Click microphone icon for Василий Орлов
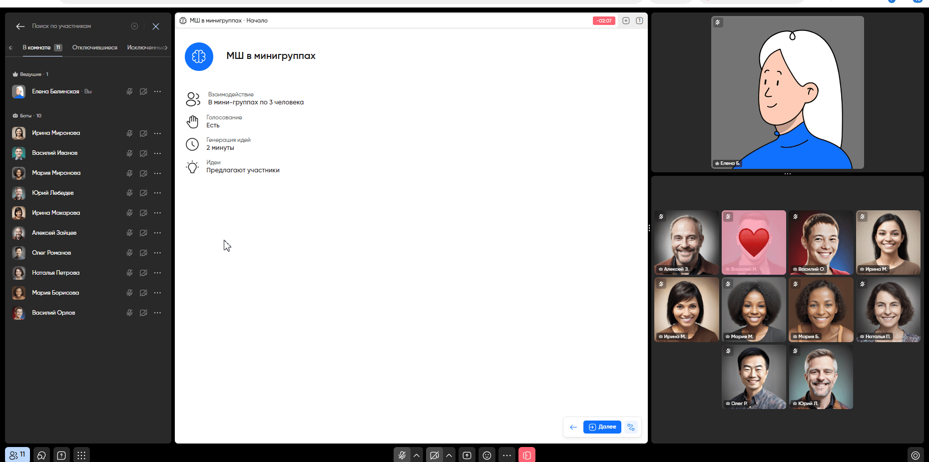929x462 pixels. click(129, 313)
